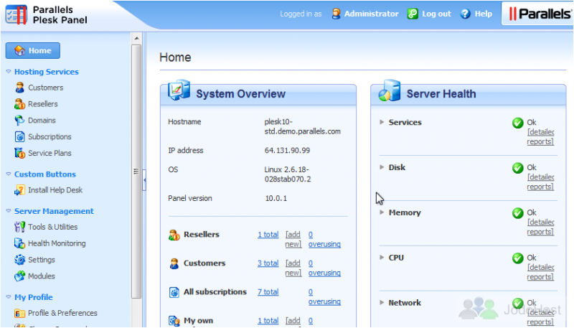
Task: Click the green Ok checkmark for Disk
Action: tap(517, 168)
